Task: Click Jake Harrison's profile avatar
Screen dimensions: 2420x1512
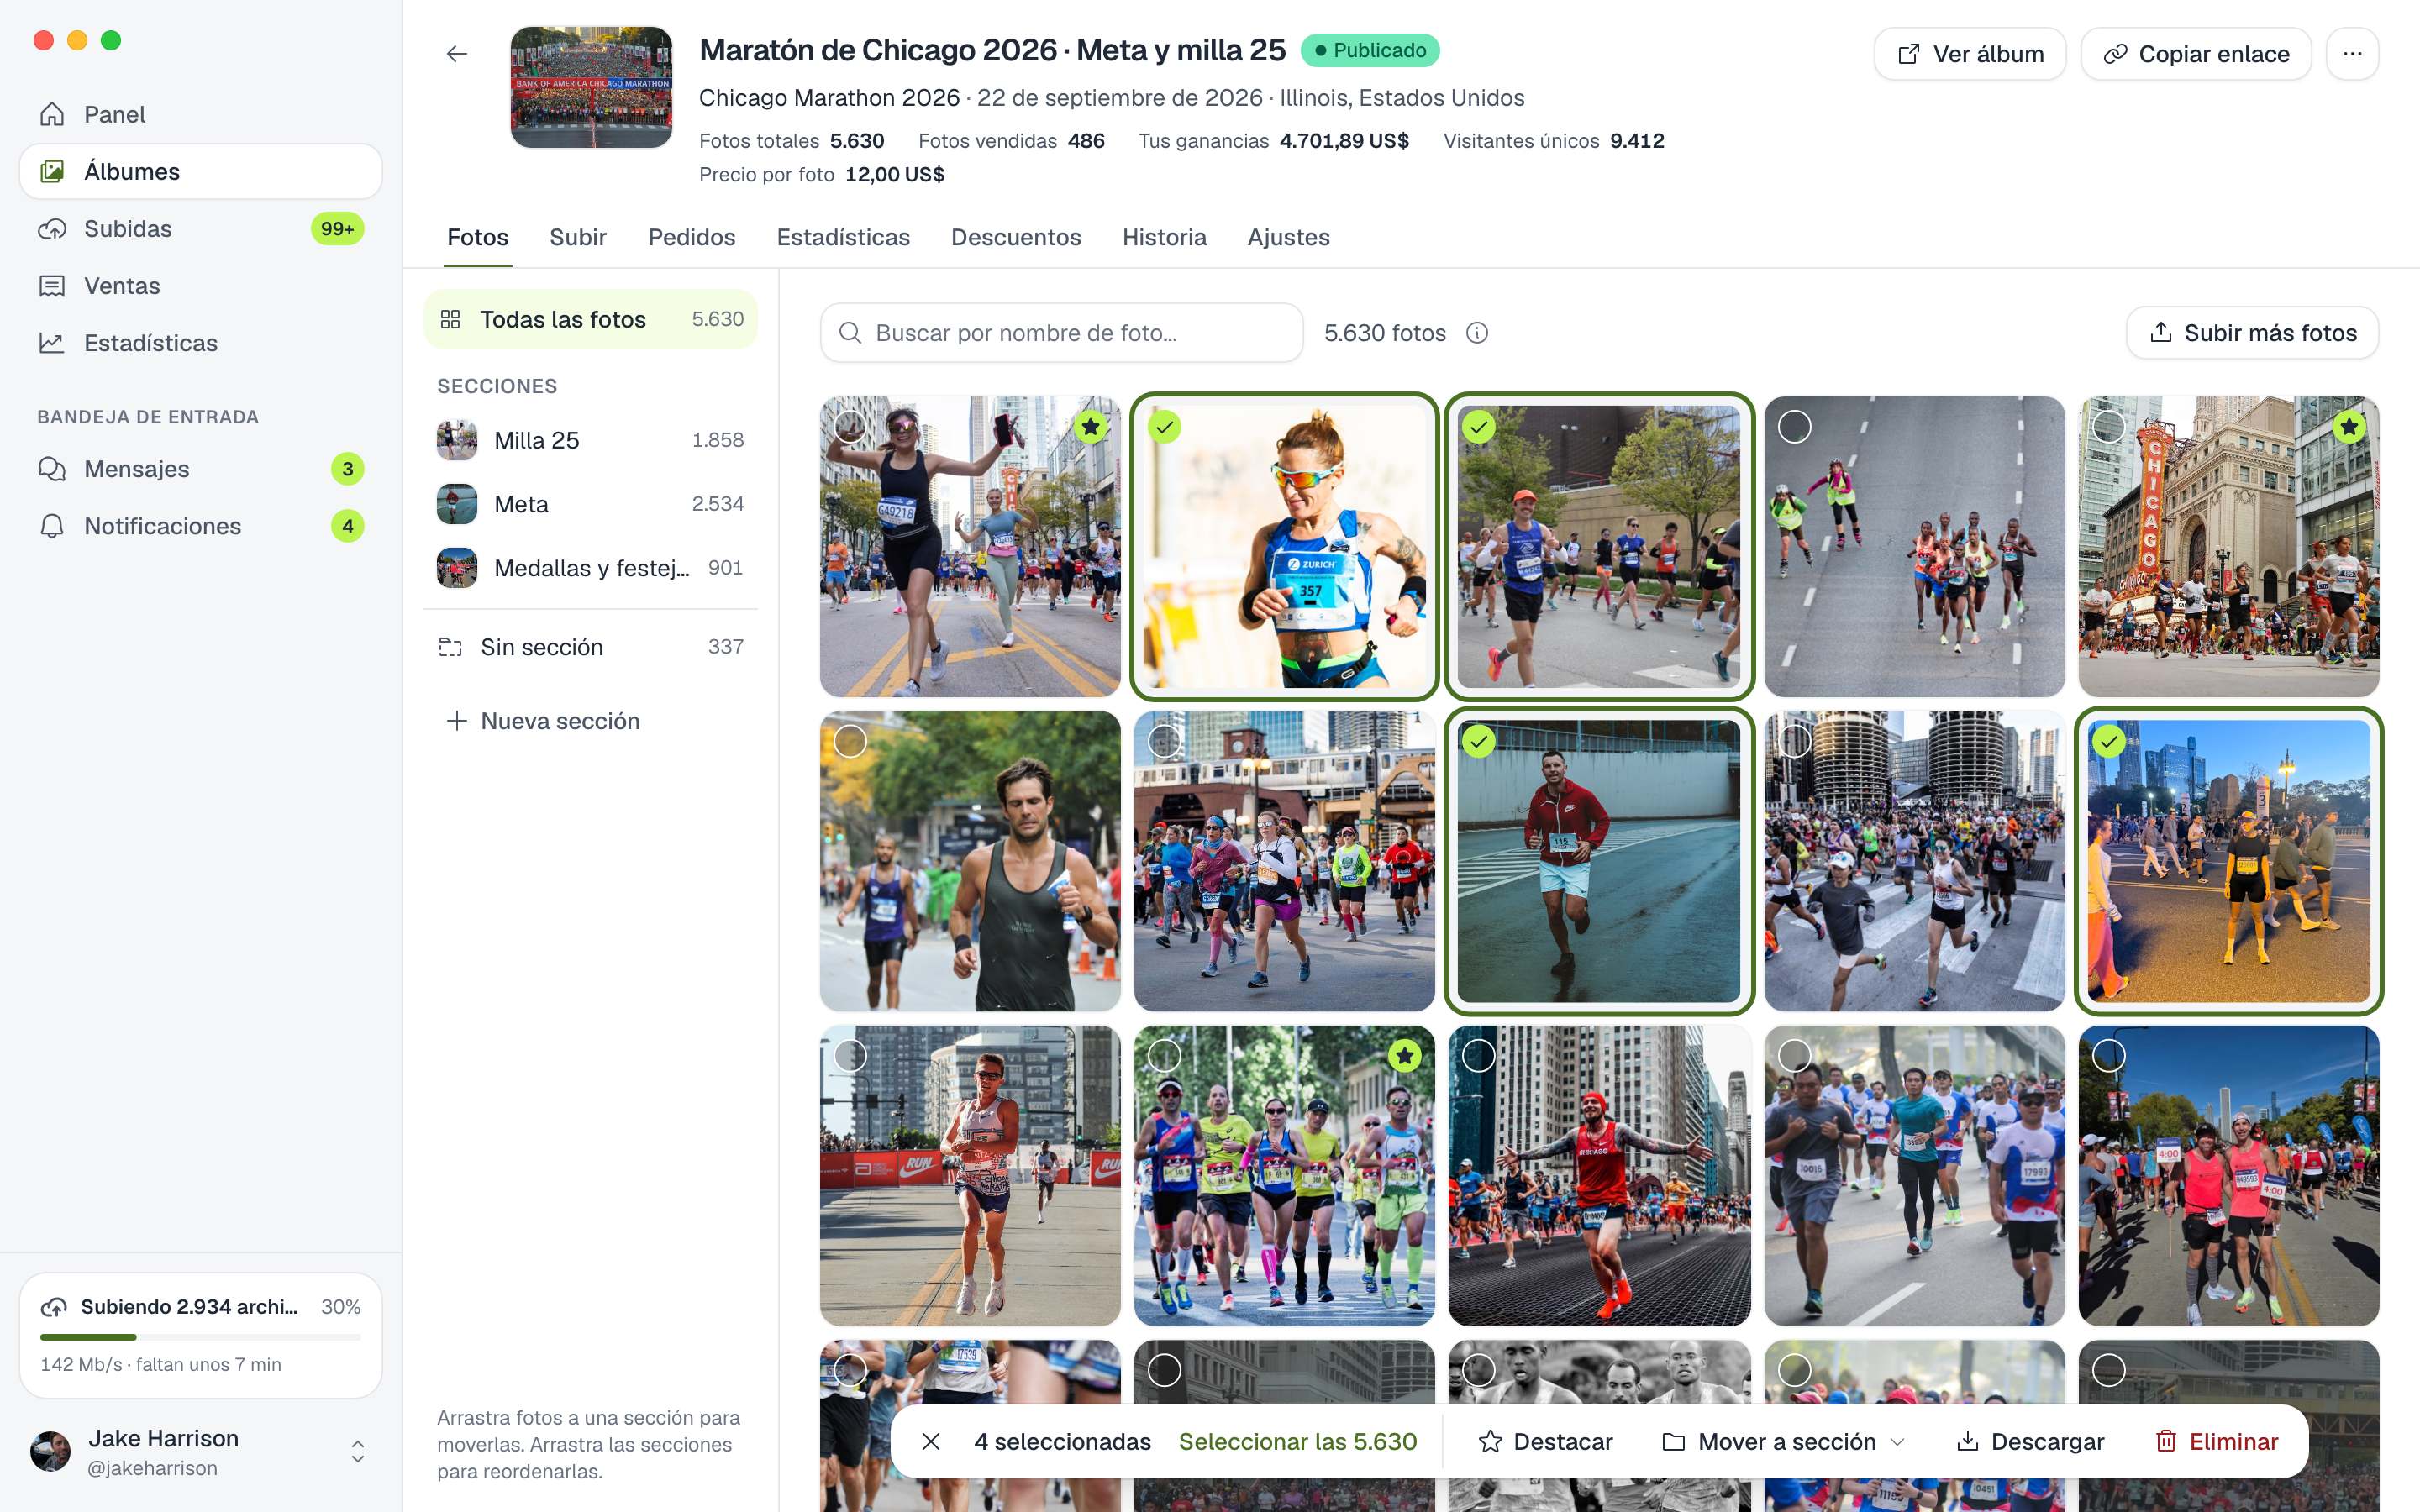Action: tap(51, 1452)
